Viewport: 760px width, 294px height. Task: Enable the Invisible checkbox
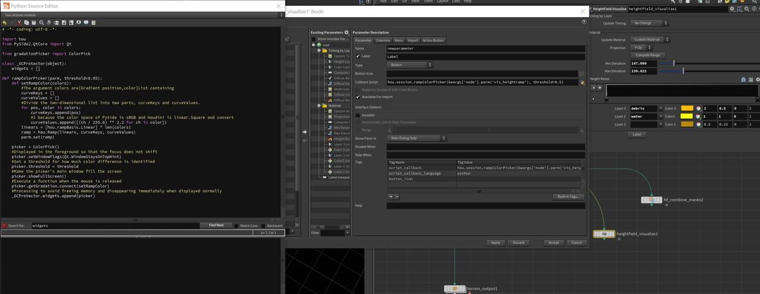tap(358, 115)
